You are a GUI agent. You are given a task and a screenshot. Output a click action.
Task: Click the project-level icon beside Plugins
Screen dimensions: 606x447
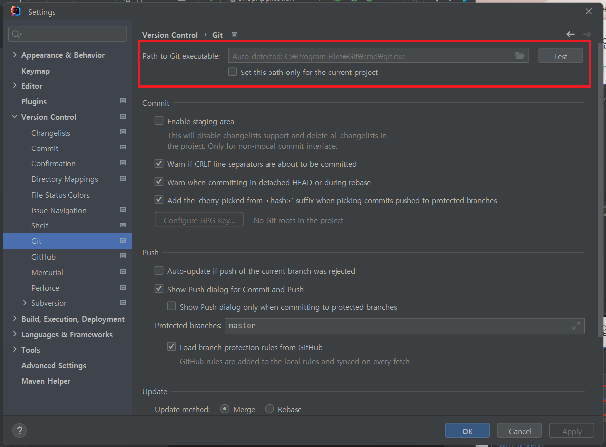(x=123, y=101)
